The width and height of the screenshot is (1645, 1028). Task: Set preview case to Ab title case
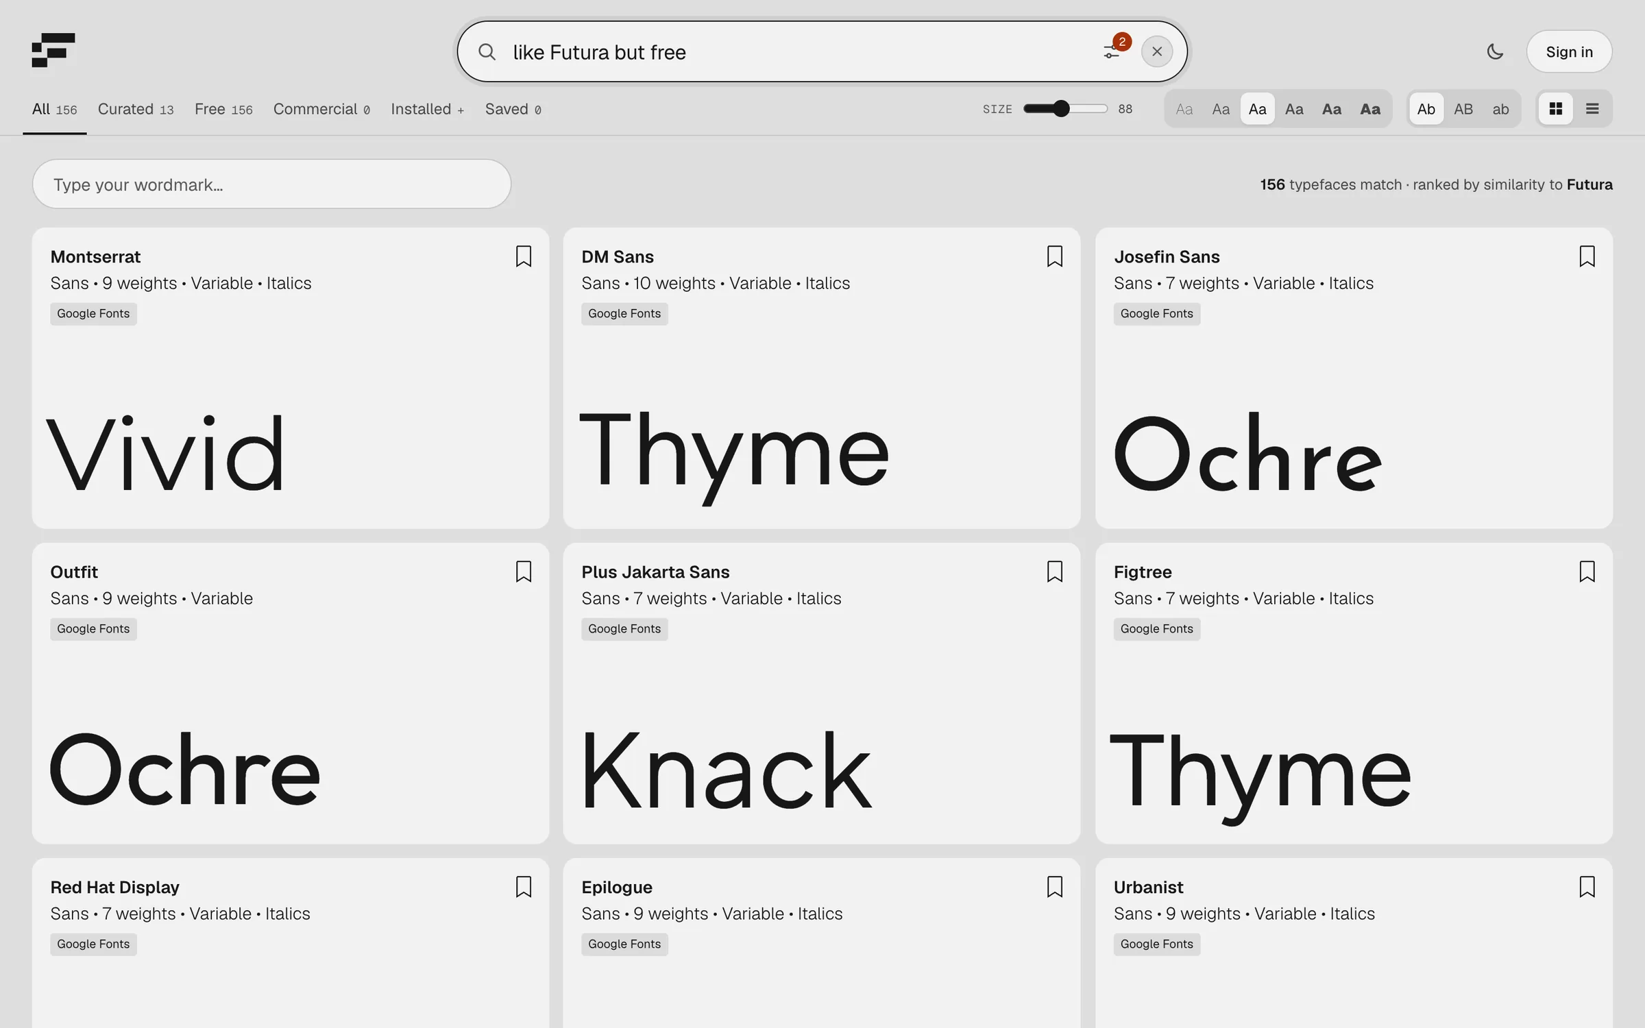pyautogui.click(x=1426, y=109)
